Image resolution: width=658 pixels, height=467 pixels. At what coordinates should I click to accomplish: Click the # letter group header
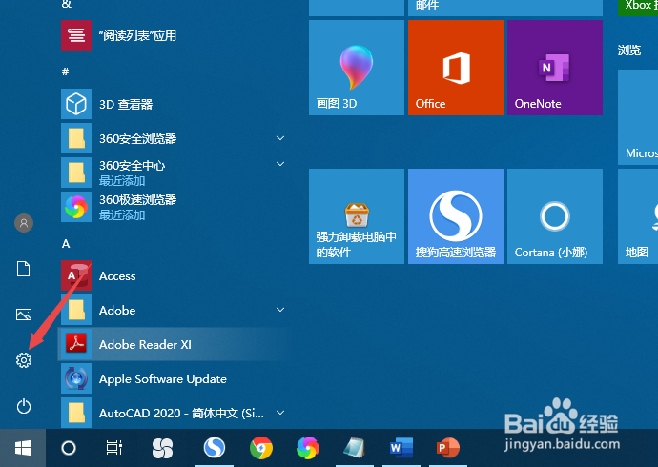point(66,71)
